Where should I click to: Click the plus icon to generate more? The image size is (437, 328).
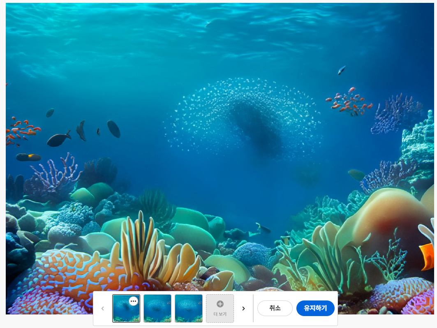[220, 304]
